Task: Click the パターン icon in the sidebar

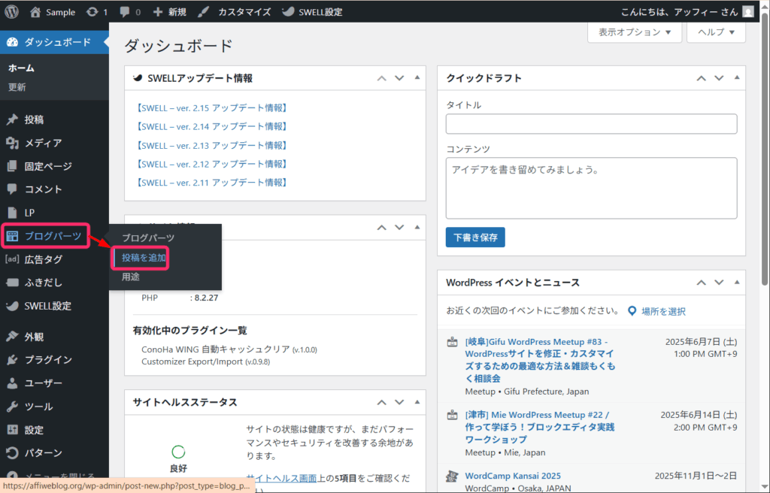Action: click(x=12, y=452)
